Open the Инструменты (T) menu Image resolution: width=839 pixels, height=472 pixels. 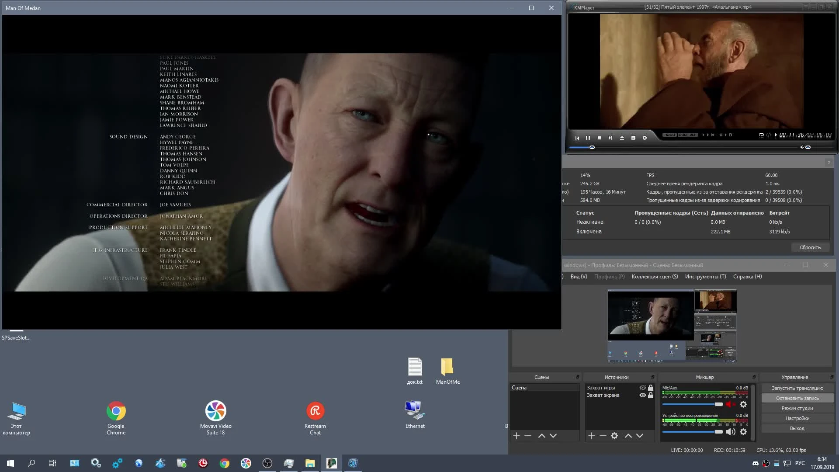point(705,277)
